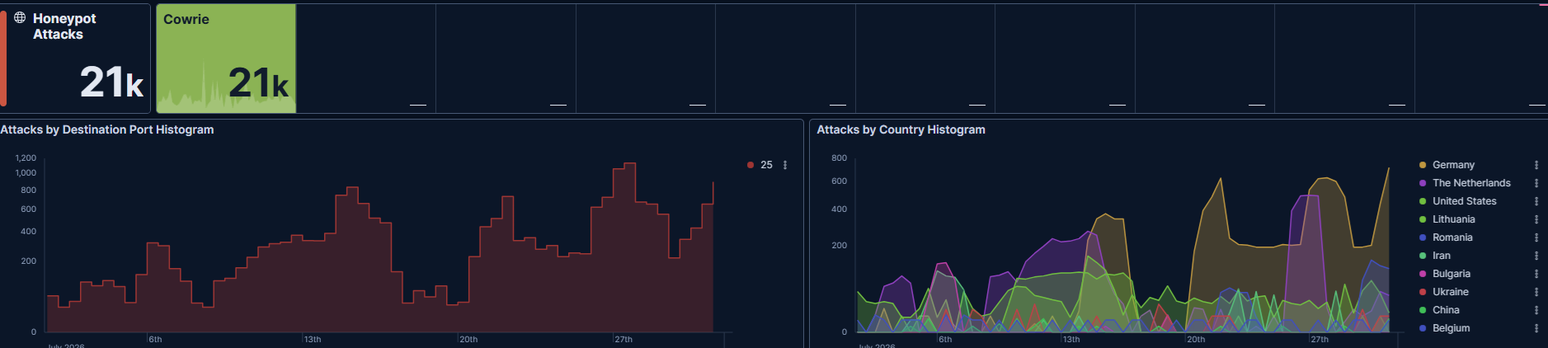Viewport: 1548px width, 348px height.
Task: Click the red color dot for port 25
Action: click(750, 165)
